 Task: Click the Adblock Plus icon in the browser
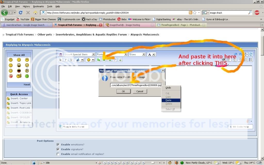(x=257, y=12)
